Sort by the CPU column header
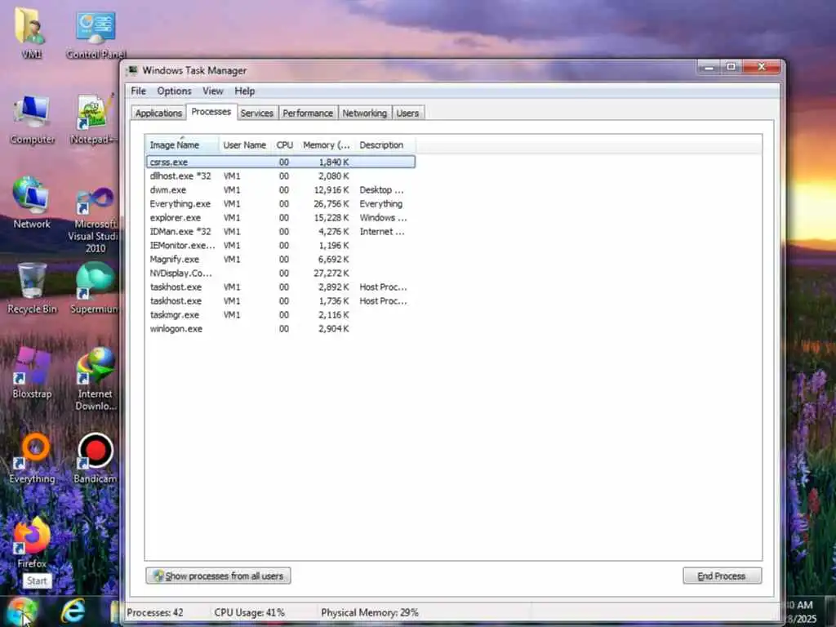 click(x=284, y=145)
